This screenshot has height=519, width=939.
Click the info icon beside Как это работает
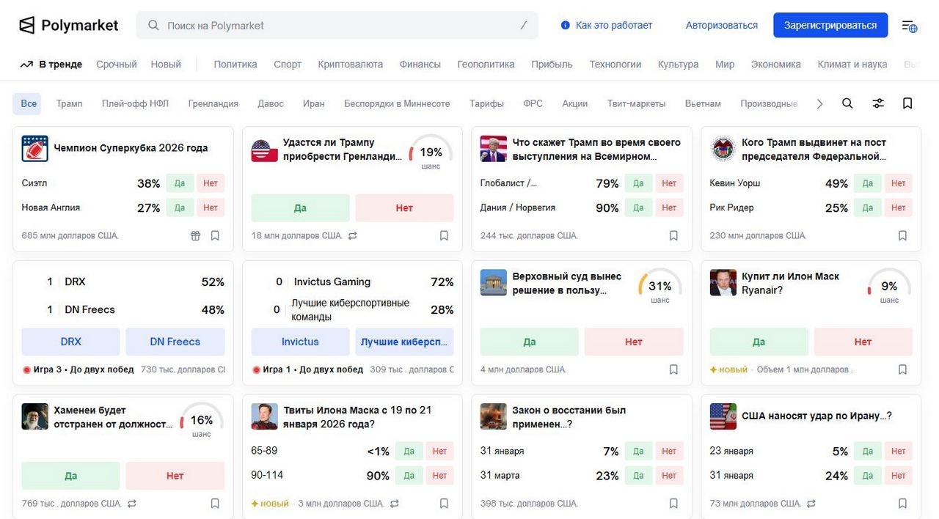coord(565,25)
